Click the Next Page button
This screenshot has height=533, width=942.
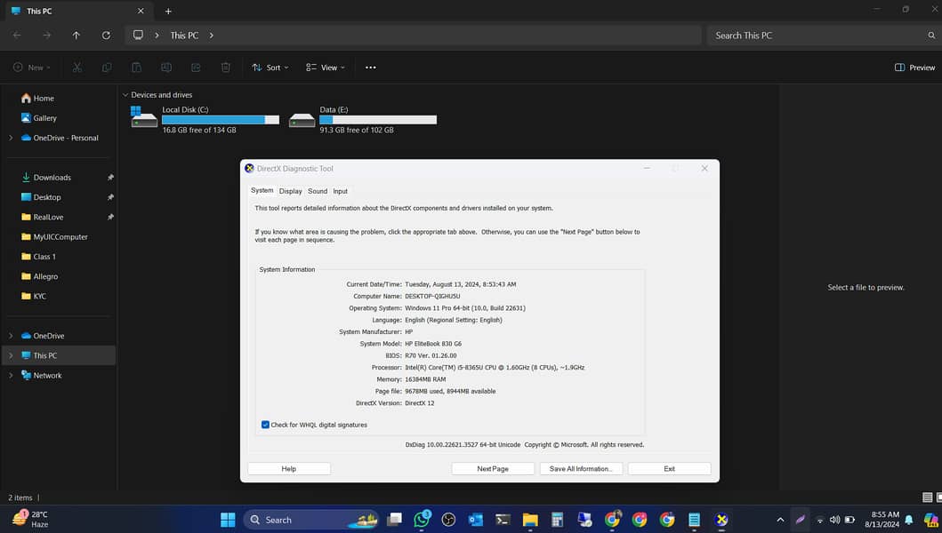tap(493, 469)
